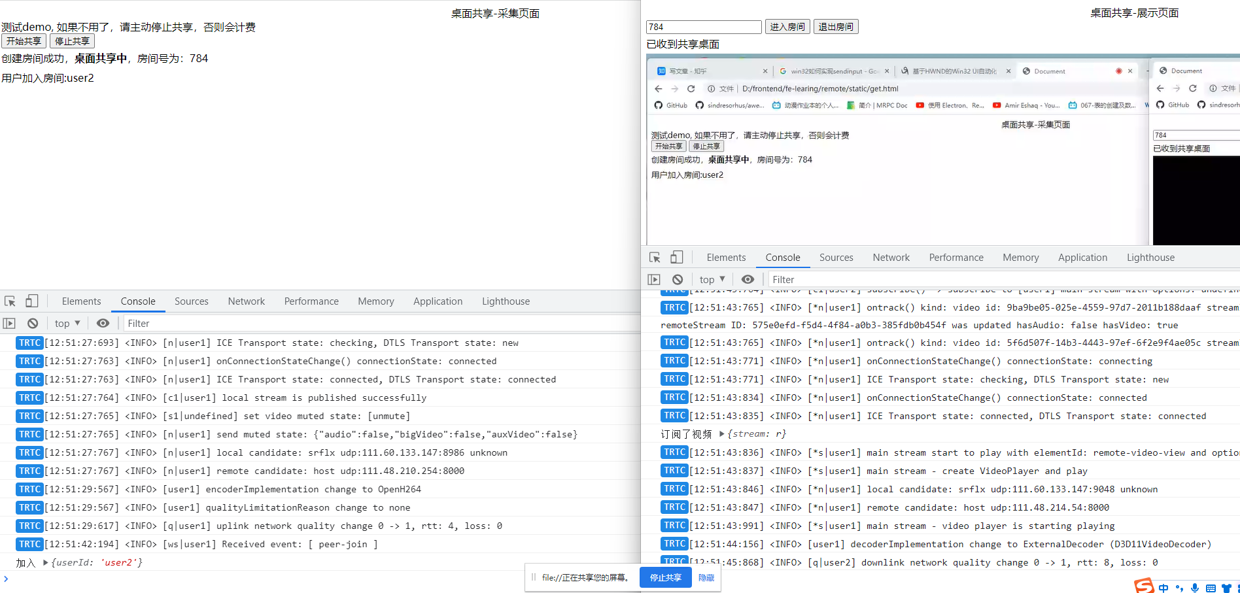
Task: Switch to the Sources tab in left DevTools
Action: tap(191, 301)
